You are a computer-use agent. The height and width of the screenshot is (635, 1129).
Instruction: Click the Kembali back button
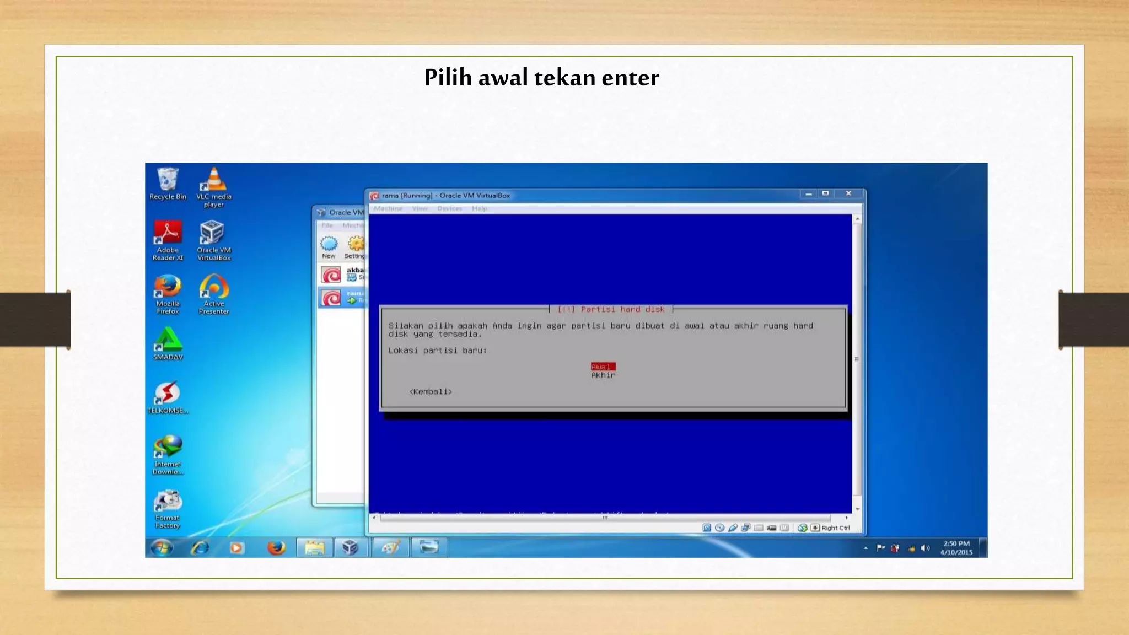[431, 391]
